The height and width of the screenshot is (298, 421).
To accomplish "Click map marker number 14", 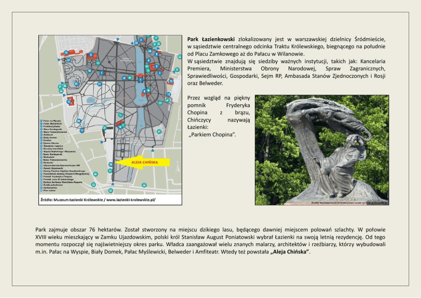I will tap(124, 78).
